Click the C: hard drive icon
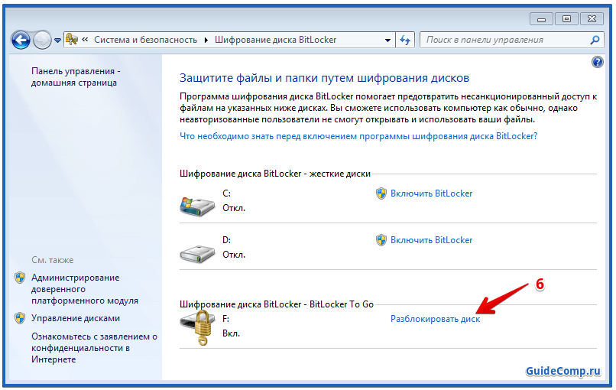The image size is (616, 390). (197, 203)
